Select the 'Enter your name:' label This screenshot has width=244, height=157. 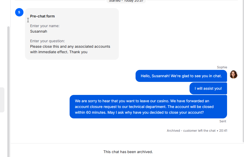pyautogui.click(x=45, y=26)
